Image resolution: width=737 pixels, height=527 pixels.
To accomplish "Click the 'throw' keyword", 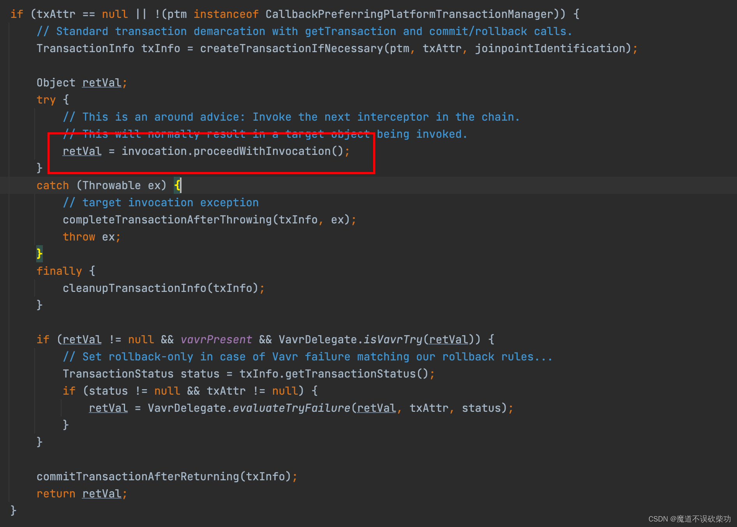I will tap(79, 237).
